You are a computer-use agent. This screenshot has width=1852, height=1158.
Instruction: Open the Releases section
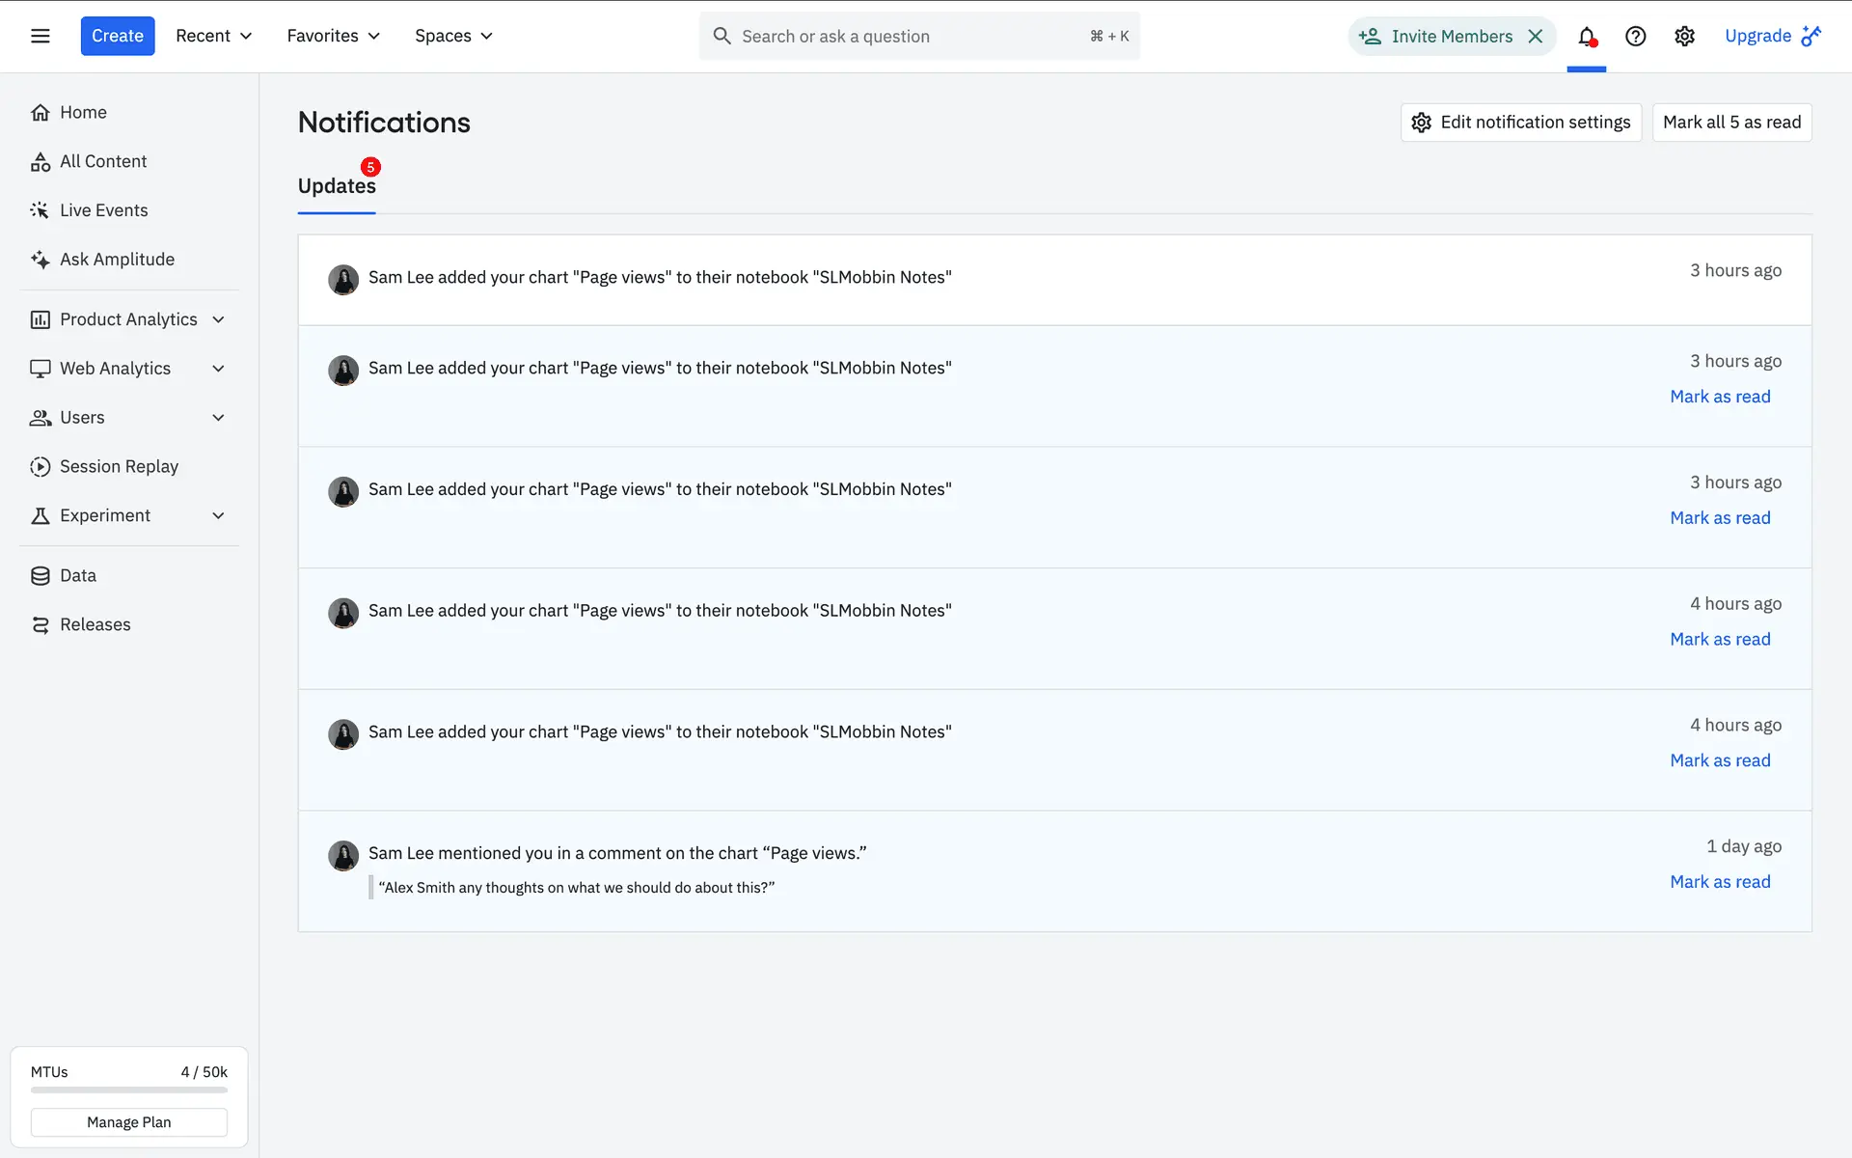point(95,624)
